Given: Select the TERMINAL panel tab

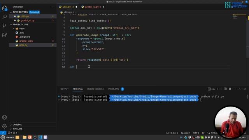Looking at the screenshot, I should coord(78,89).
